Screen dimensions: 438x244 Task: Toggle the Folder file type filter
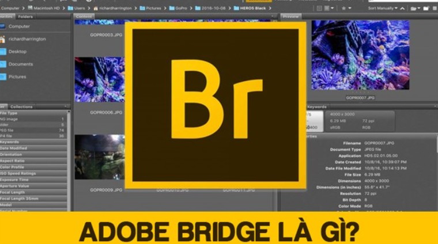[x=32, y=125]
